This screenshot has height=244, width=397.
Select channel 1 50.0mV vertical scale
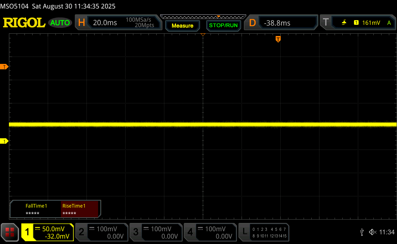click(x=53, y=229)
